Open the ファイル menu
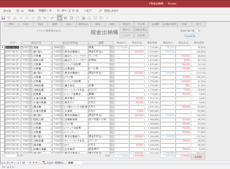This screenshot has height=169, width=230. (7, 11)
